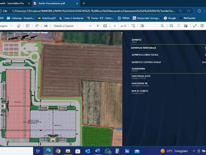
Task: Open the TERNA bookmark
Action: (124, 18)
